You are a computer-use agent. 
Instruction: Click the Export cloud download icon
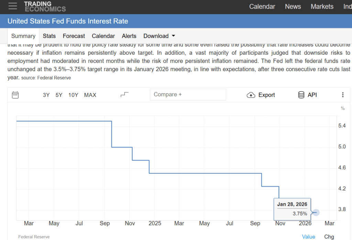[251, 95]
